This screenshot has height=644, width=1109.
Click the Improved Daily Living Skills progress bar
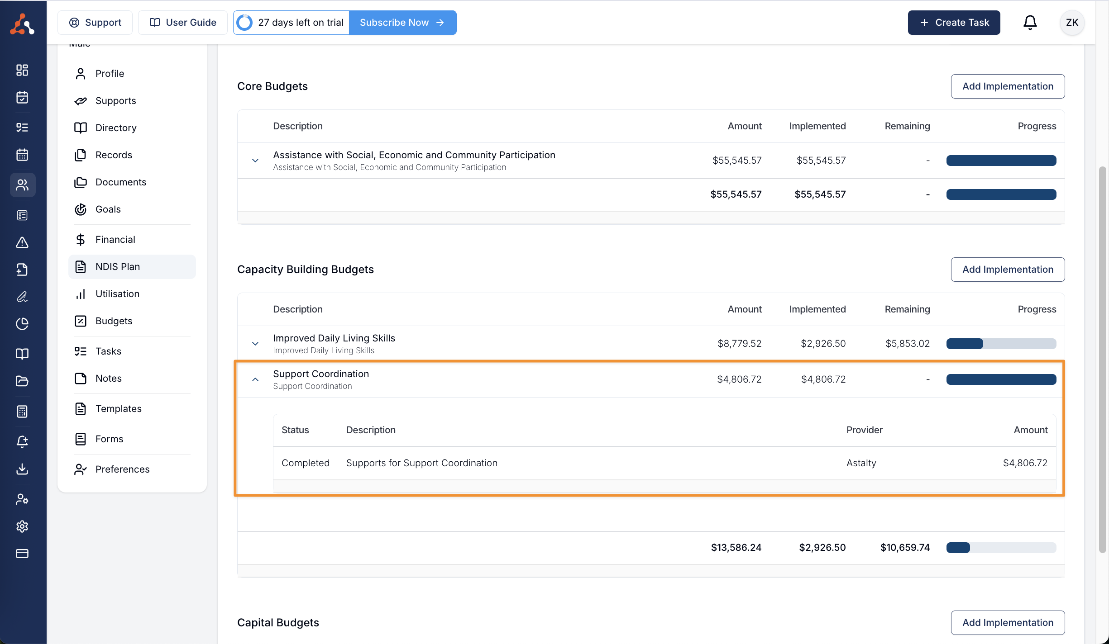pos(1001,344)
